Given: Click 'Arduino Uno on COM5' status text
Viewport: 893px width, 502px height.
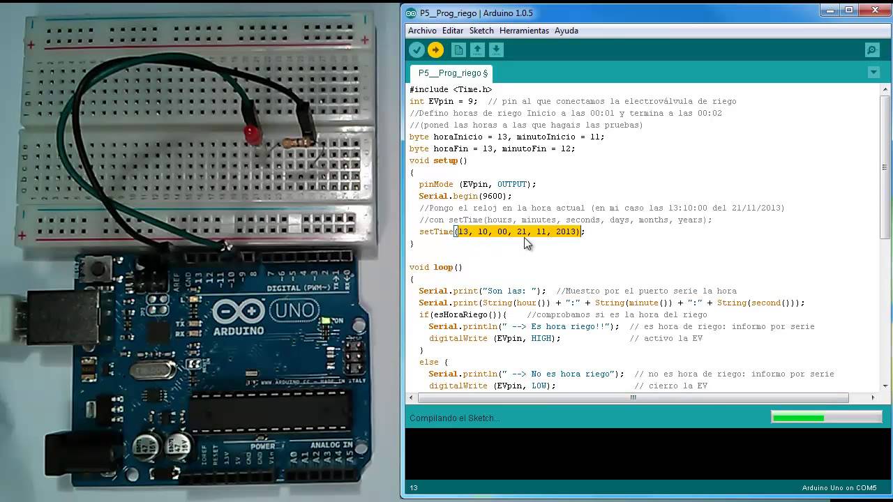Looking at the screenshot, I should [x=839, y=488].
